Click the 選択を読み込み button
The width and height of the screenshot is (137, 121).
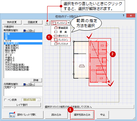pyautogui.click(x=82, y=115)
